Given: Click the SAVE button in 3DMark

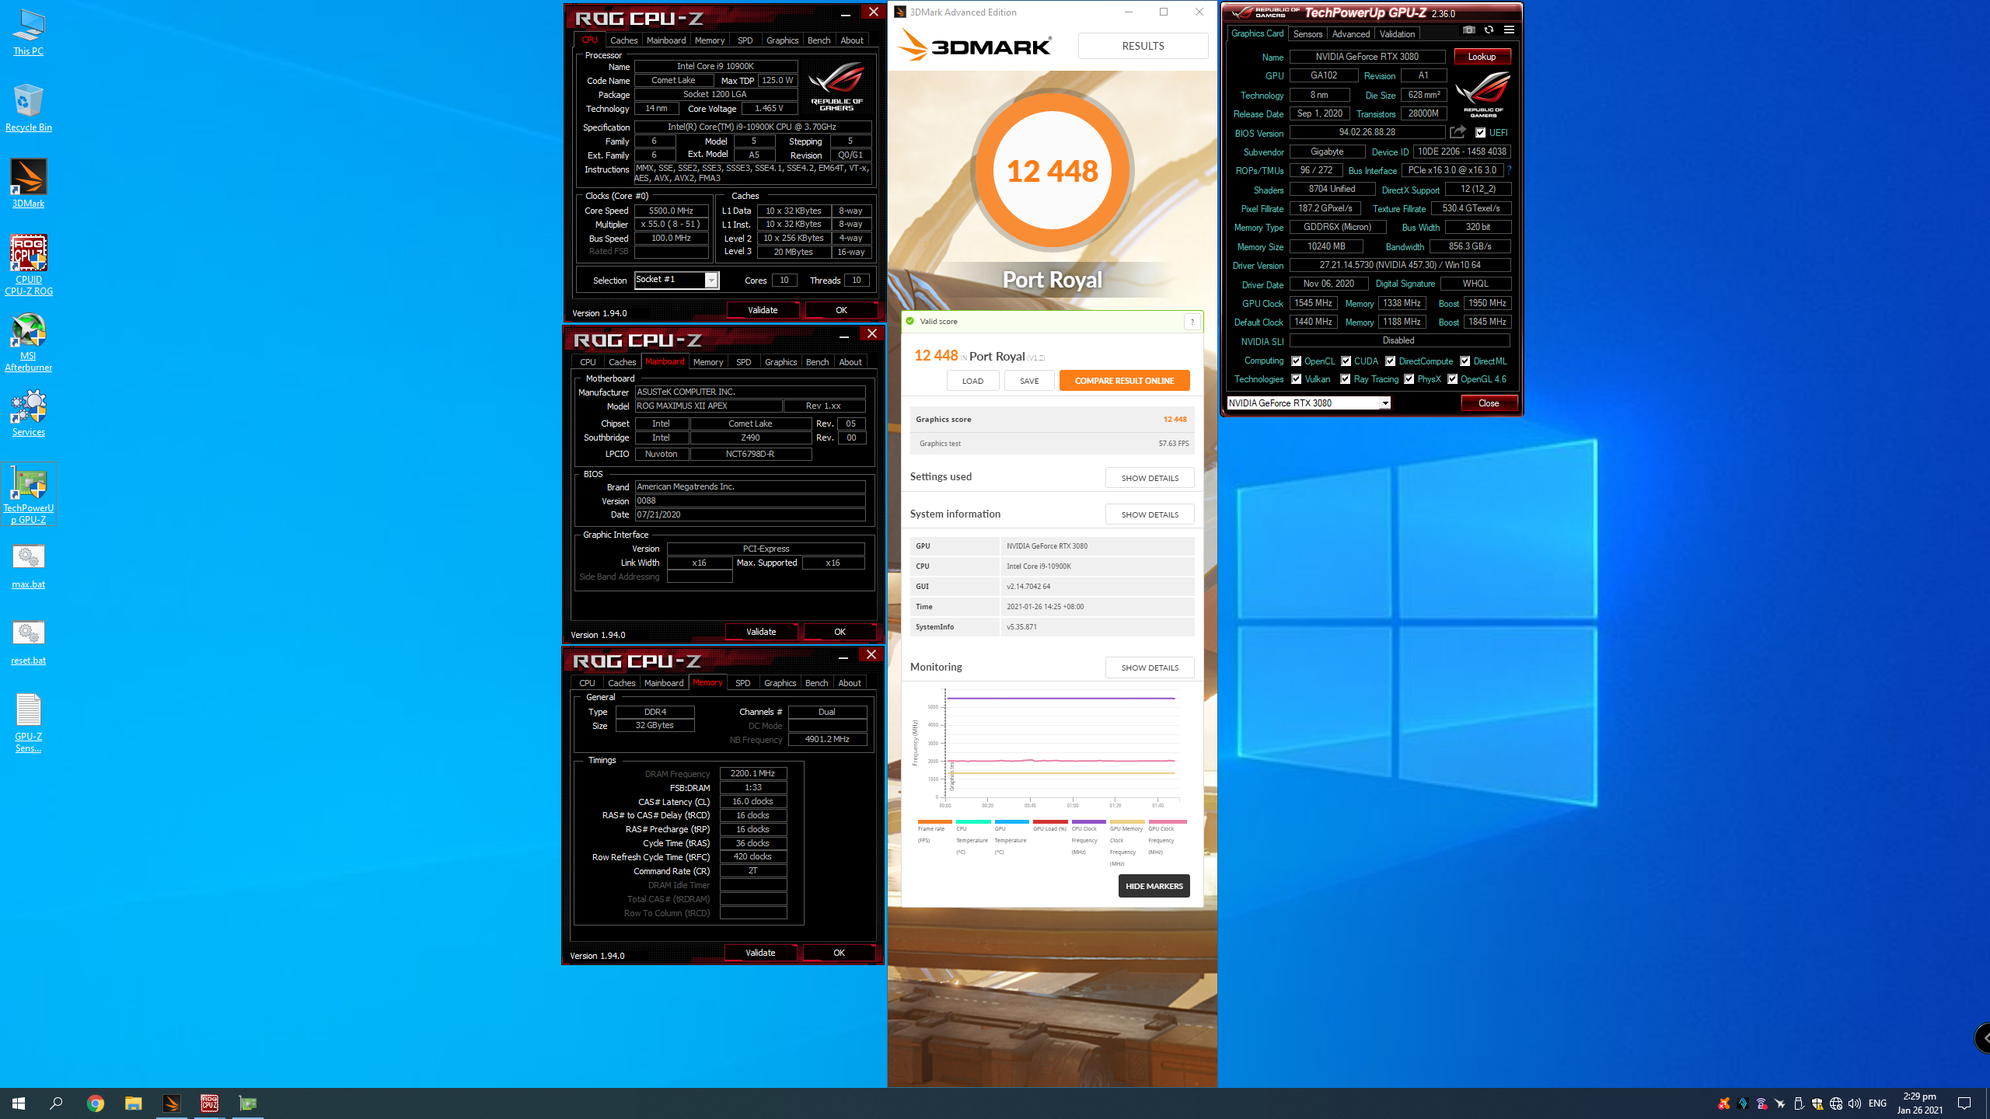Looking at the screenshot, I should (x=1029, y=381).
